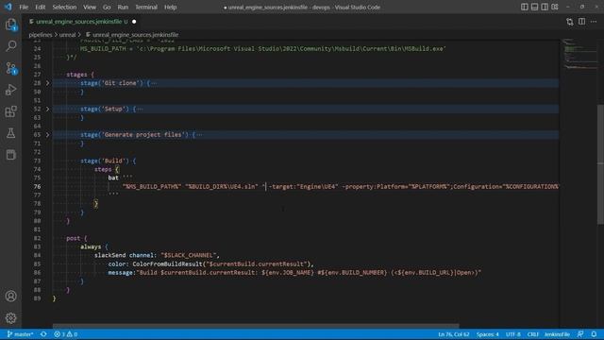Open the editor More Actions ellipsis
The width and height of the screenshot is (604, 340).
[594, 22]
